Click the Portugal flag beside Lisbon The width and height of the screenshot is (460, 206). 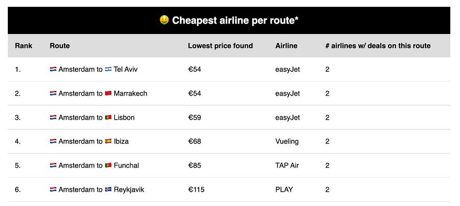tap(108, 117)
